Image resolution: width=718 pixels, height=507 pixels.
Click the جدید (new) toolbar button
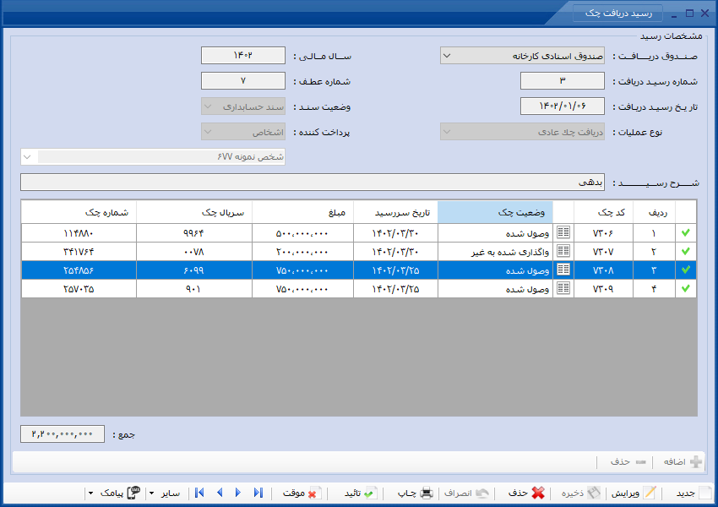tap(694, 493)
